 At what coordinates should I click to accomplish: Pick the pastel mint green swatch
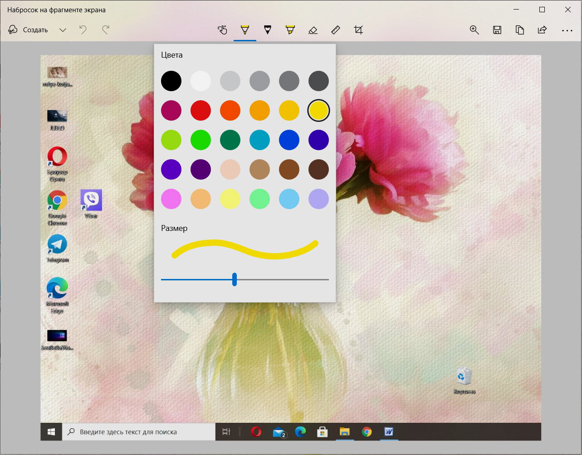coord(259,199)
